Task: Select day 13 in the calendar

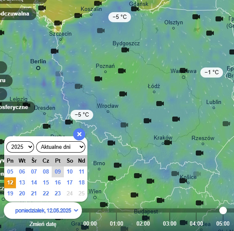Action: coord(22,182)
